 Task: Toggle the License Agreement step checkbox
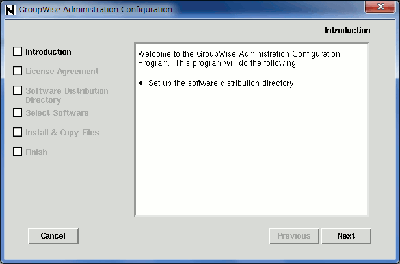click(18, 71)
